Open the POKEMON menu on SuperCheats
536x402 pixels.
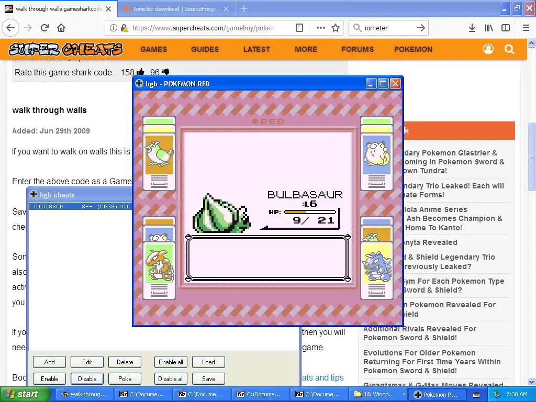[x=413, y=49]
